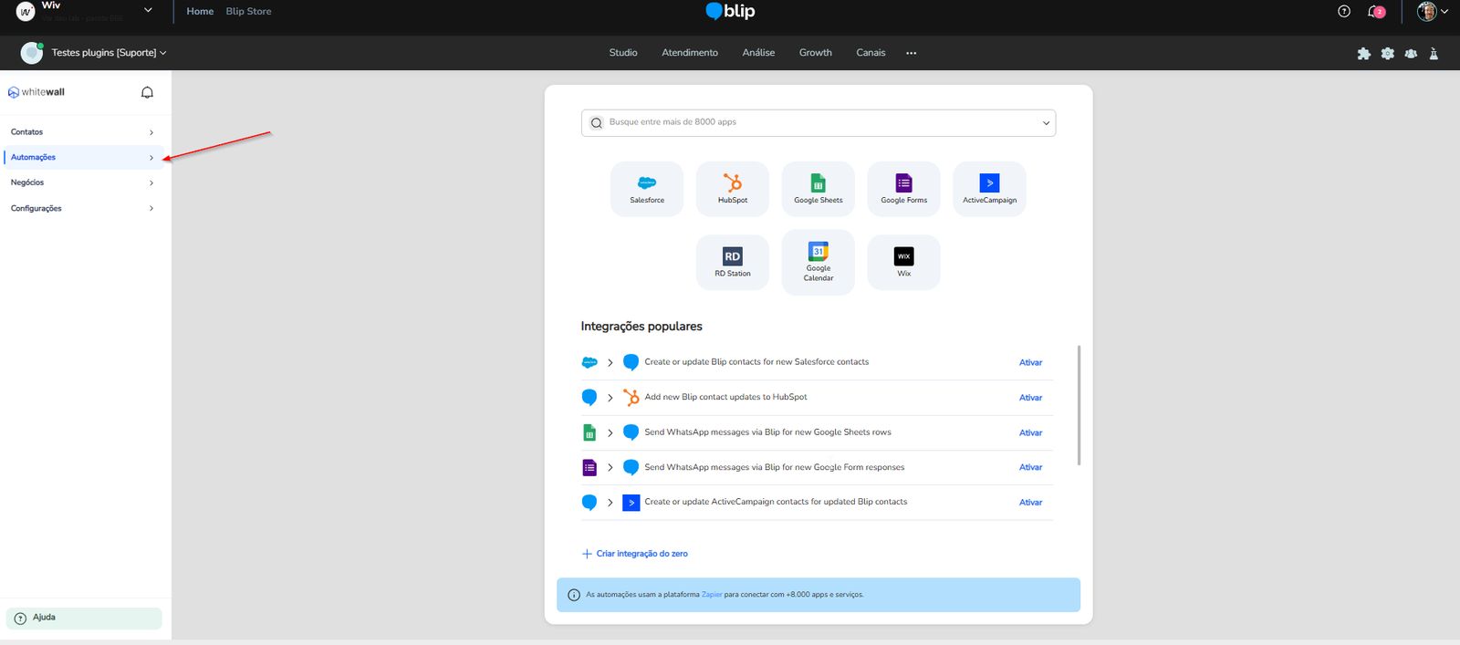Click the whitewall logo in the sidebar

[36, 92]
